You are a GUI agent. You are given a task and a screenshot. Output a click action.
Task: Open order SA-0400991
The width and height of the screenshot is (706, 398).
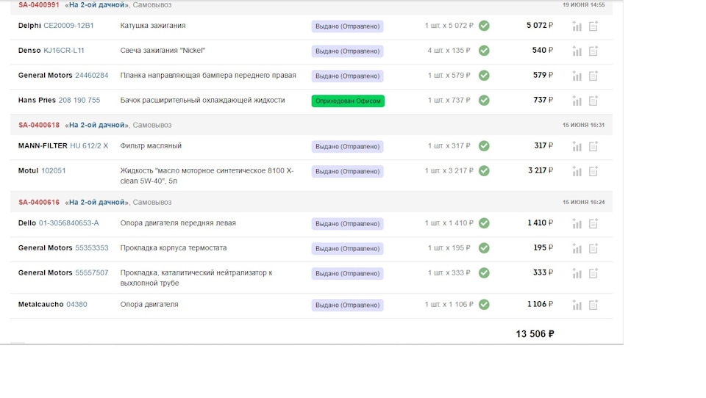click(39, 5)
